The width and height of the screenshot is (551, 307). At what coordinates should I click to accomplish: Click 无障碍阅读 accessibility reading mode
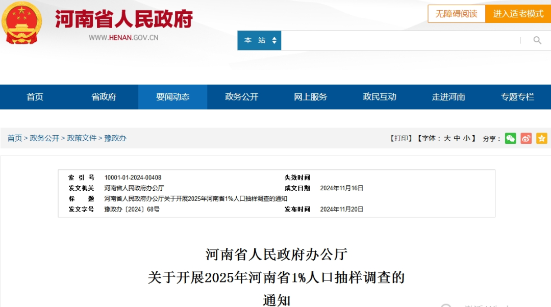[456, 14]
